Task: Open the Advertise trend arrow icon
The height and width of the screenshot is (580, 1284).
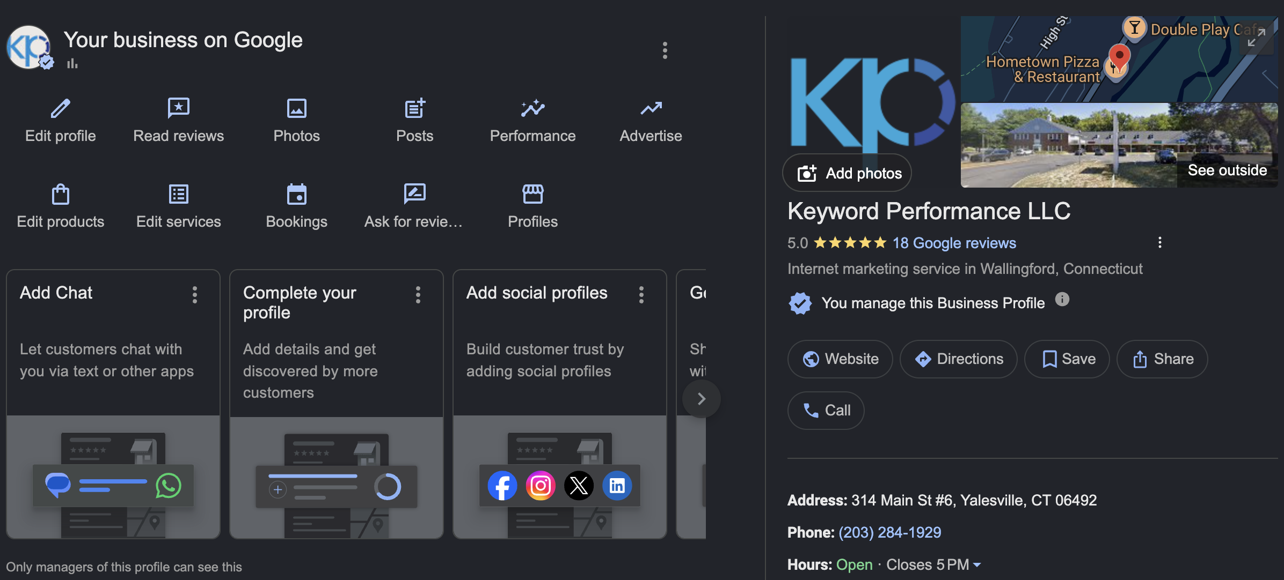Action: pos(651,109)
